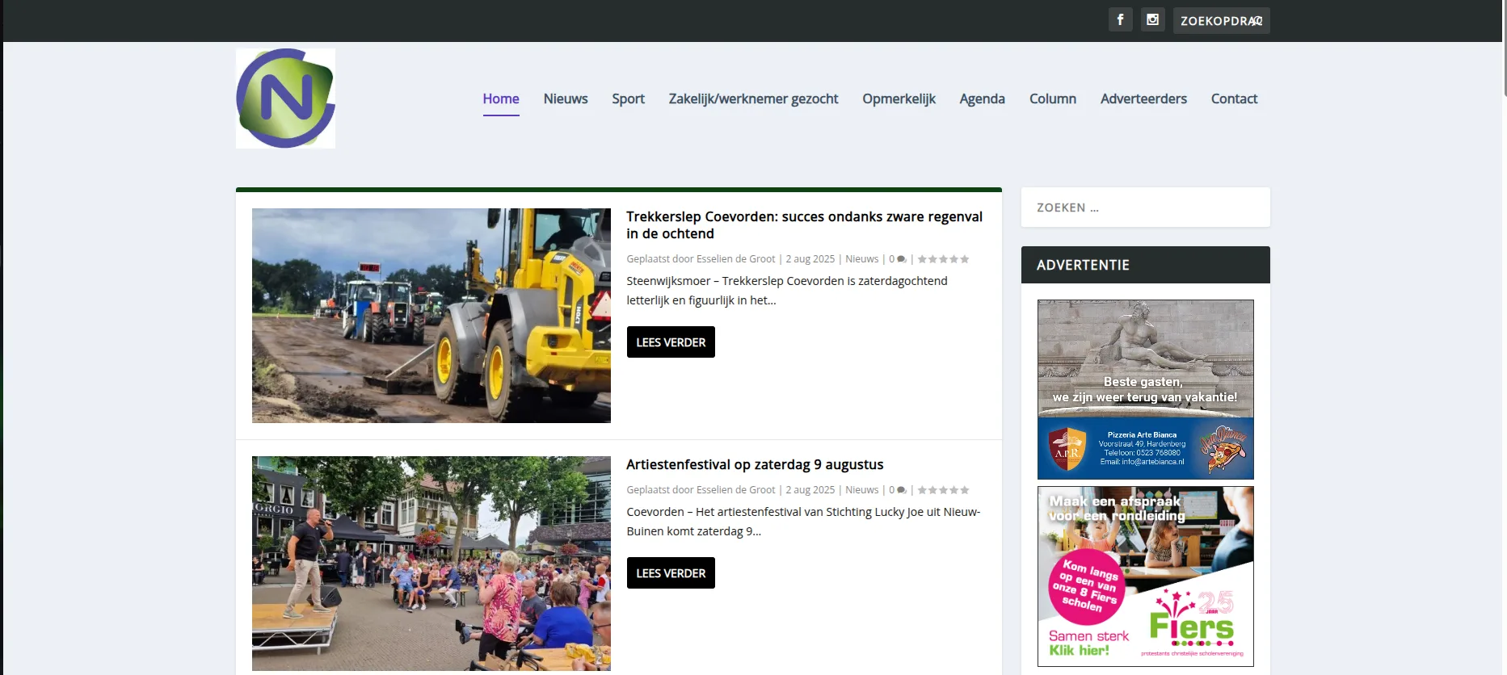Screen dimensions: 1507x675
Task: Click author Esselien de Groot on Artiestenfestival article
Action: point(735,490)
